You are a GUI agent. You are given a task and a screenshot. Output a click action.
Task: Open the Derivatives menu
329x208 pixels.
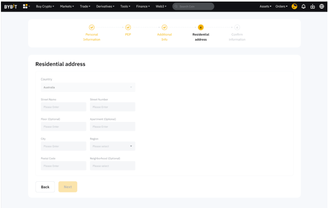(x=105, y=6)
